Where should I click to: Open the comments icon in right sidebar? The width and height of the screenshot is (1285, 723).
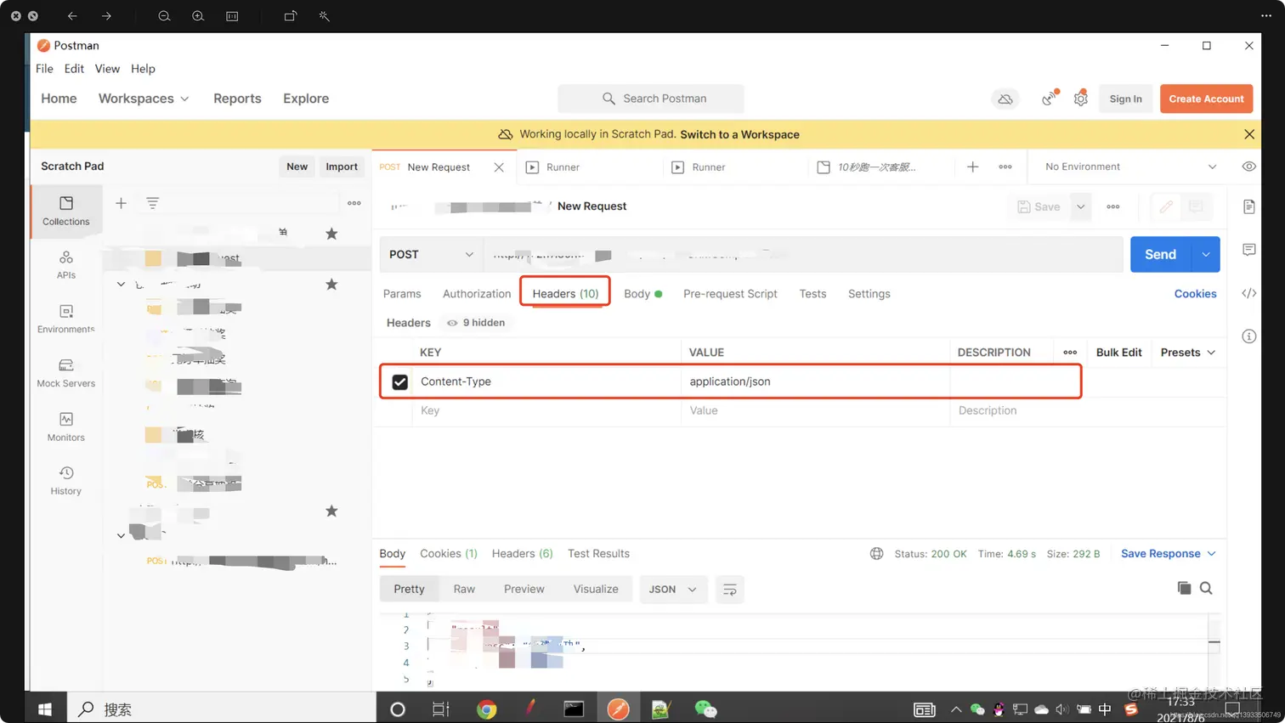click(1248, 250)
